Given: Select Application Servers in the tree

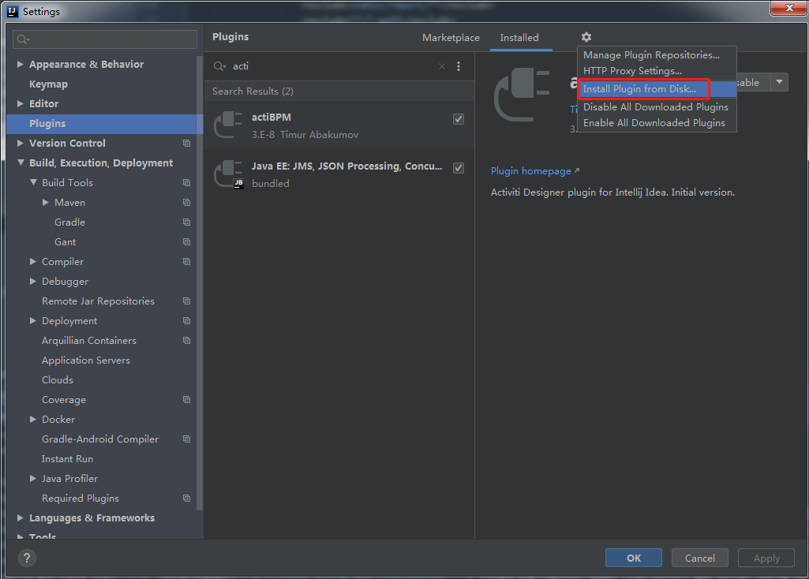Looking at the screenshot, I should [86, 360].
